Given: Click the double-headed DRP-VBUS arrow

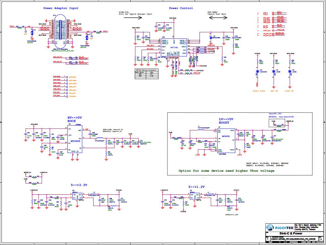Looking at the screenshot, I should pos(218,18).
